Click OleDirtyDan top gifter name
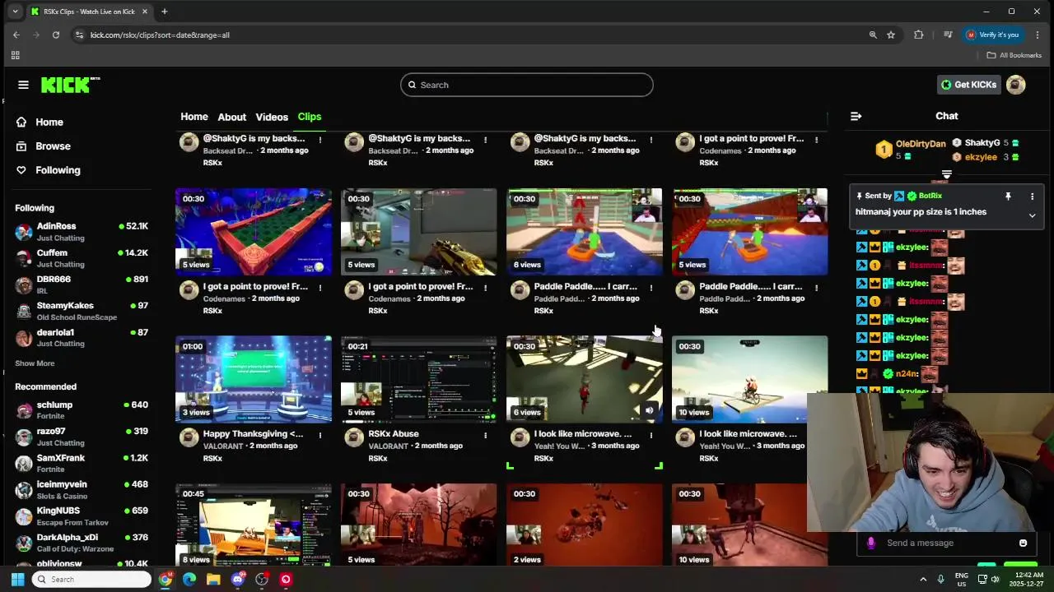 coord(921,144)
